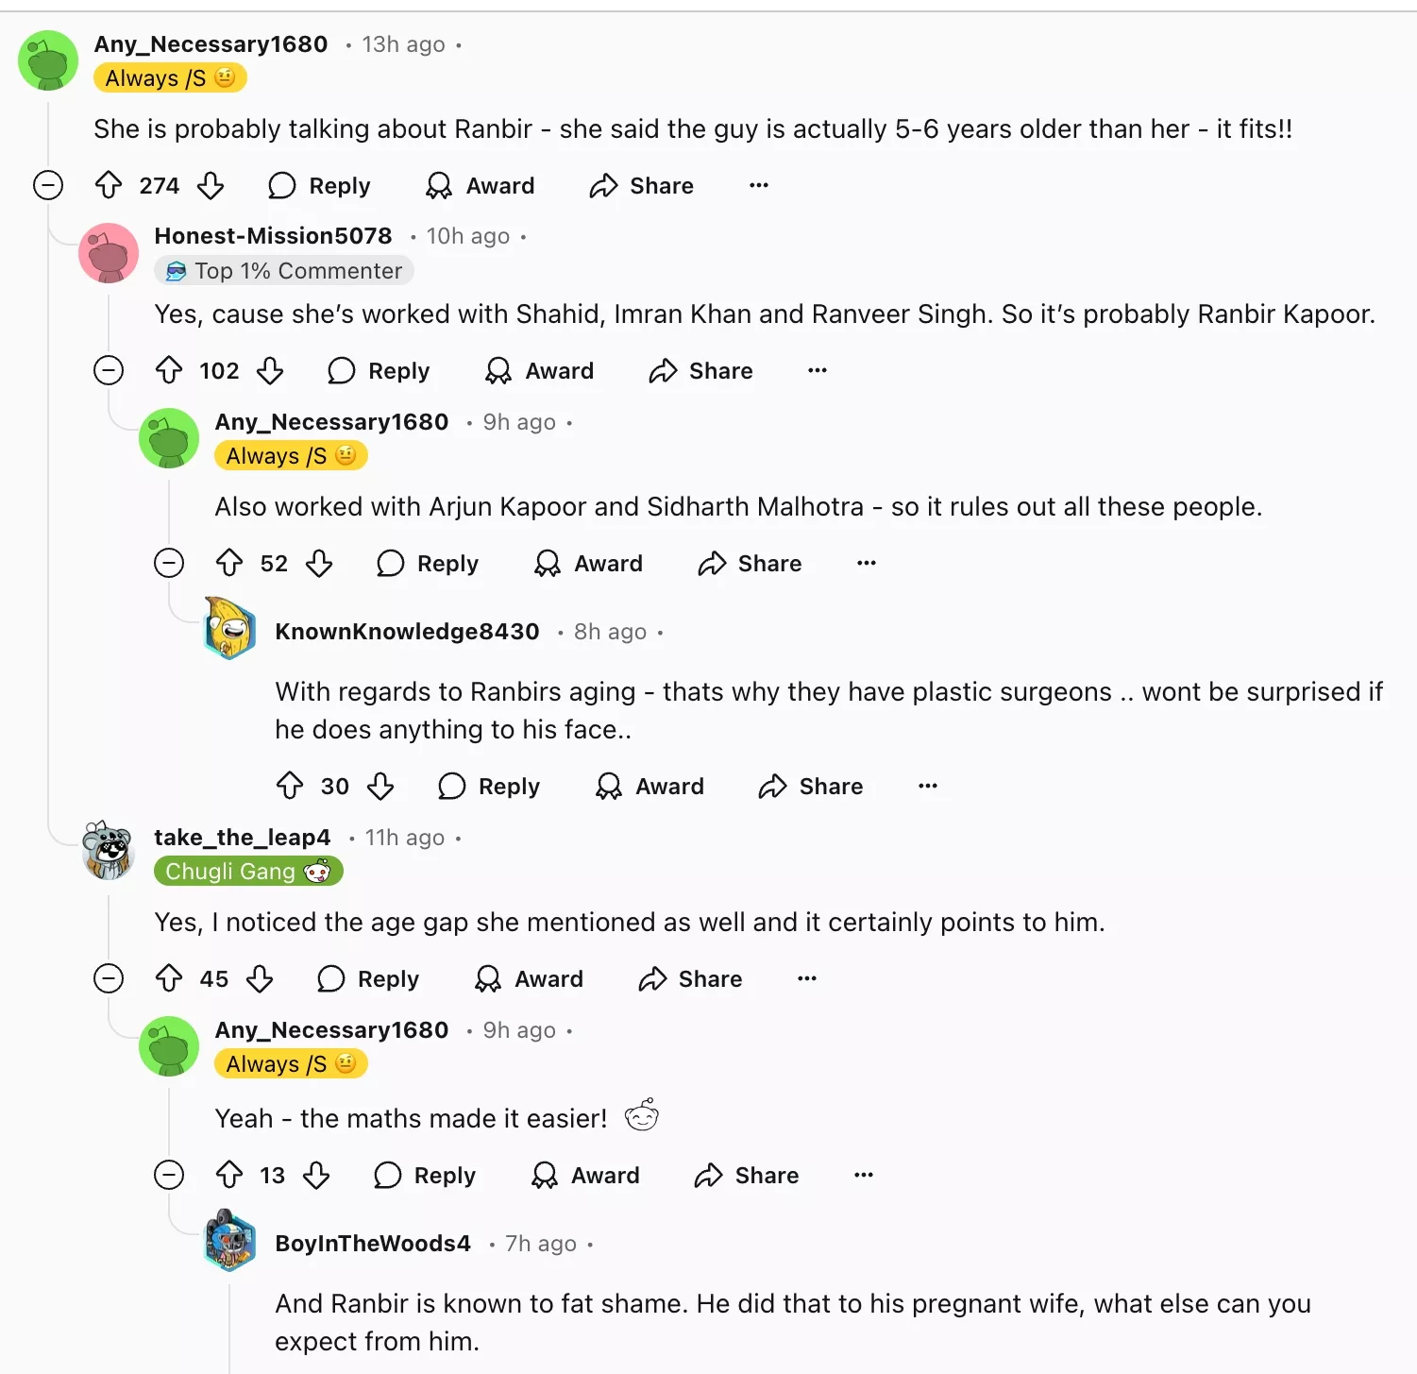Screen dimensions: 1417x1374
Task: Upvote KnownKnowledge8430's plastic surgeons comment
Action: point(290,786)
